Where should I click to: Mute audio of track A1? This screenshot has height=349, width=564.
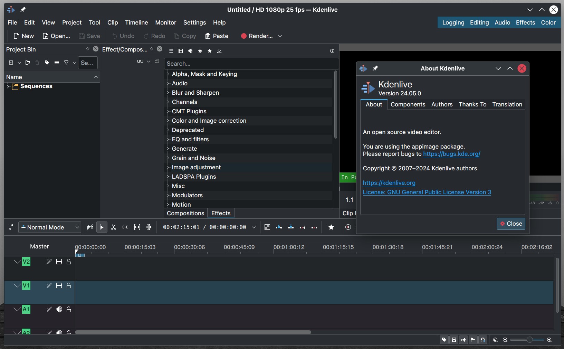point(59,309)
